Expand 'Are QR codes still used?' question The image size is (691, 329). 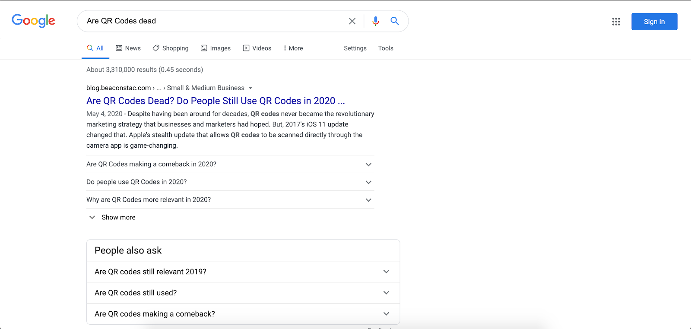click(243, 293)
